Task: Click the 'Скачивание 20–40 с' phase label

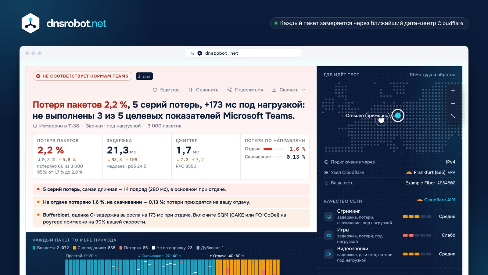Action: pyautogui.click(x=159, y=256)
